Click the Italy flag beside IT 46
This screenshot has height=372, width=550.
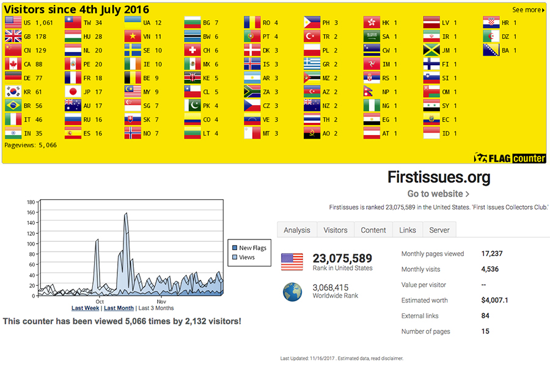point(13,119)
